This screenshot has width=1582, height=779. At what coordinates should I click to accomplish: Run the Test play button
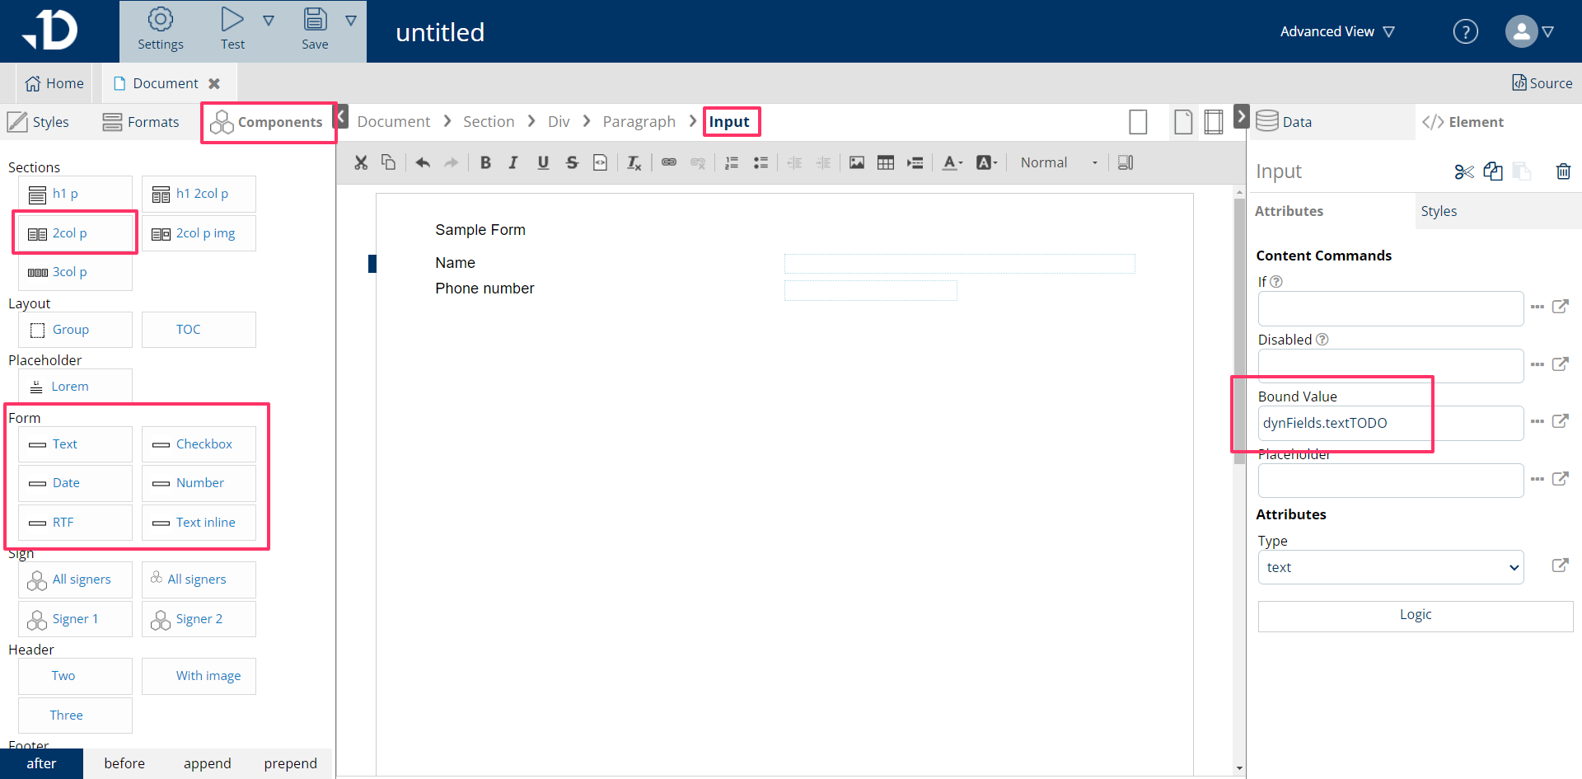(x=232, y=30)
